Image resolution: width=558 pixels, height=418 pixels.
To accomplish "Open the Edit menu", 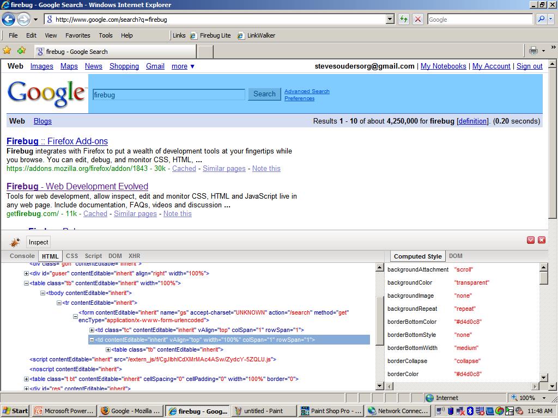I will point(31,35).
